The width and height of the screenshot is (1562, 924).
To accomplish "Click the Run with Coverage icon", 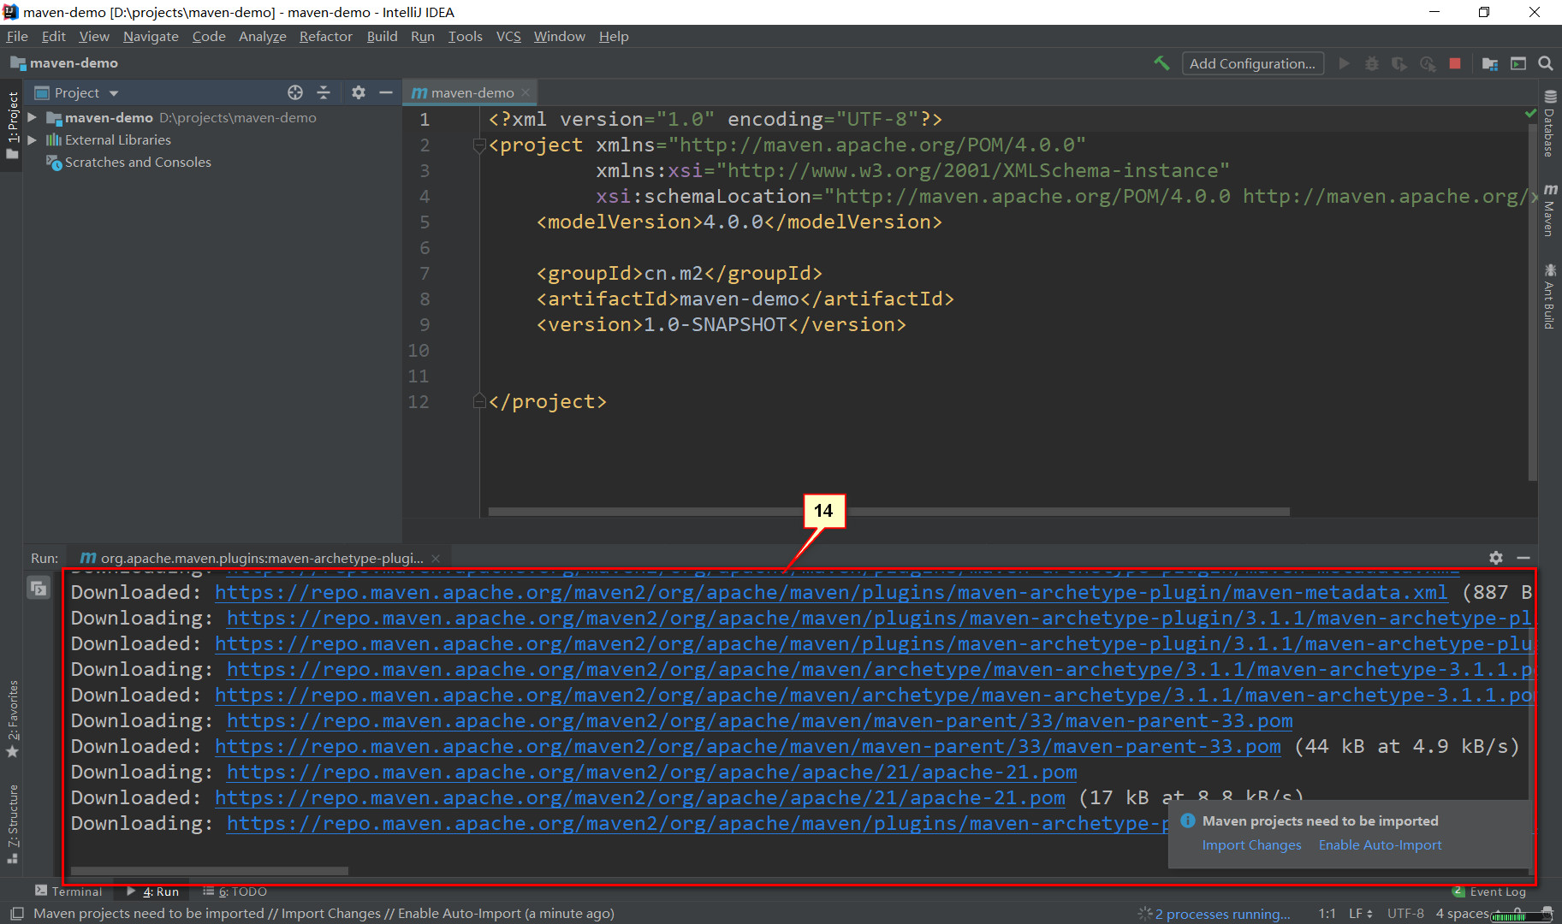I will pyautogui.click(x=1399, y=63).
